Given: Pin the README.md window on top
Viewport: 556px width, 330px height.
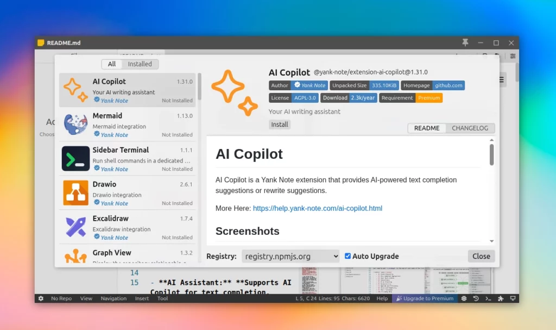Looking at the screenshot, I should point(465,42).
